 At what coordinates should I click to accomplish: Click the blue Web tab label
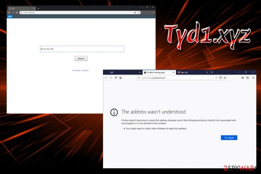(x=10, y=16)
